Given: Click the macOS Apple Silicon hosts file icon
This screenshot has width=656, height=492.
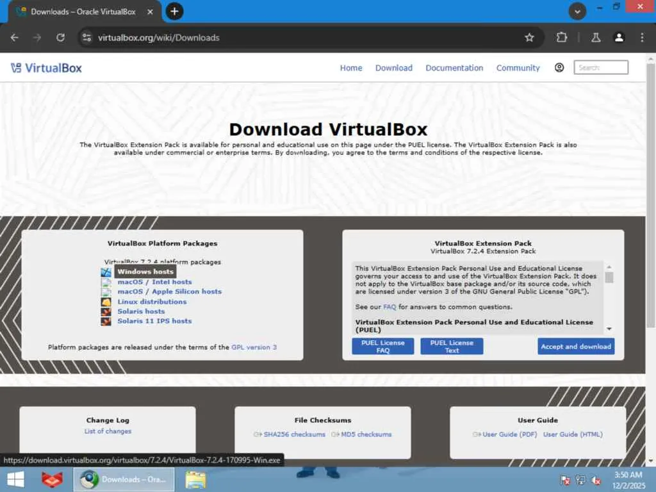Looking at the screenshot, I should (106, 291).
